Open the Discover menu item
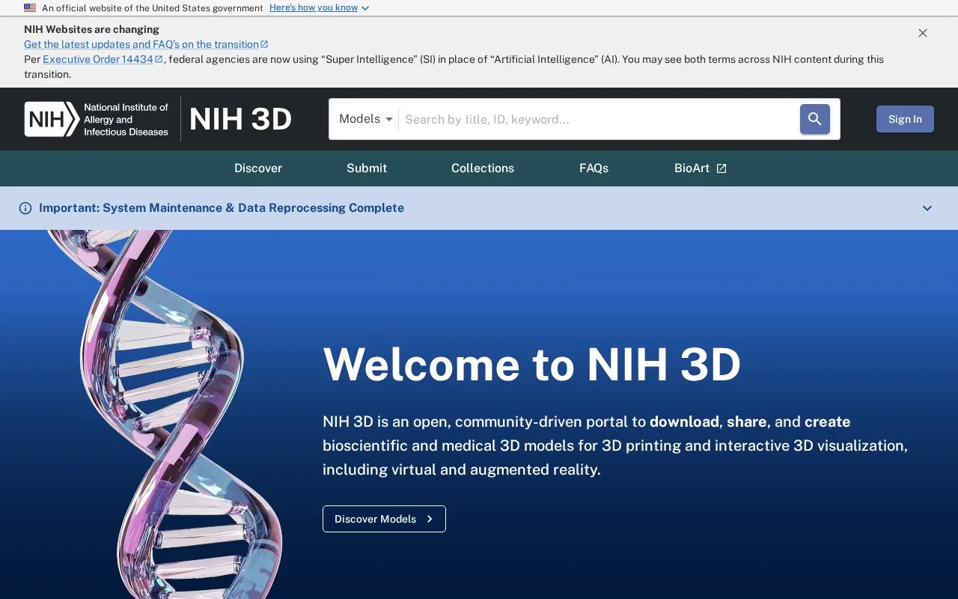The image size is (958, 599). click(x=258, y=168)
